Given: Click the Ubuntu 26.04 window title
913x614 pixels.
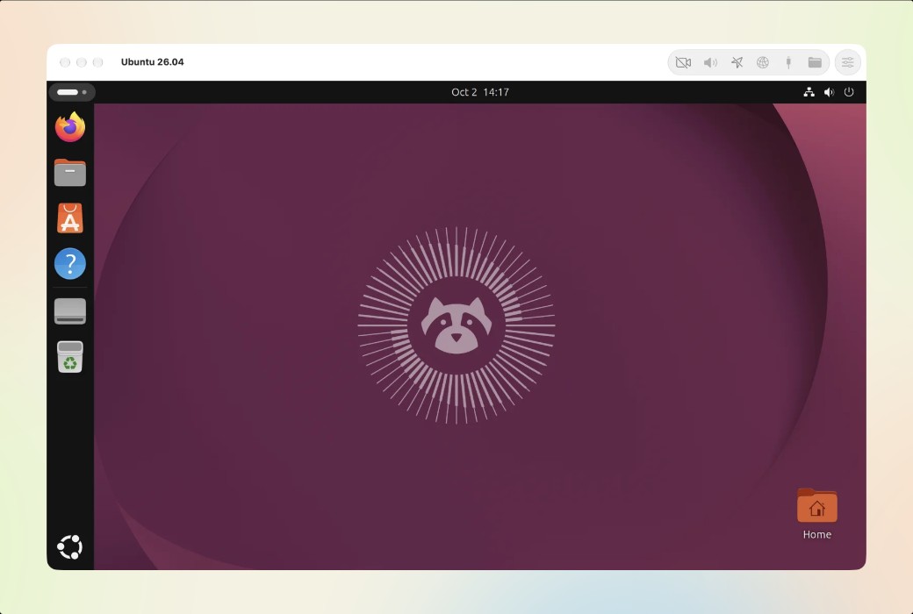Looking at the screenshot, I should point(153,62).
